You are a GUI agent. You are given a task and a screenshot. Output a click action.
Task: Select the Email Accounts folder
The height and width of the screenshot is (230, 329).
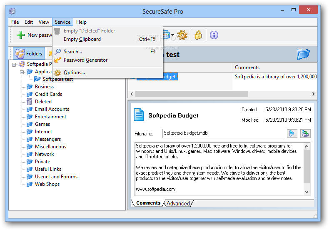[x=52, y=109]
